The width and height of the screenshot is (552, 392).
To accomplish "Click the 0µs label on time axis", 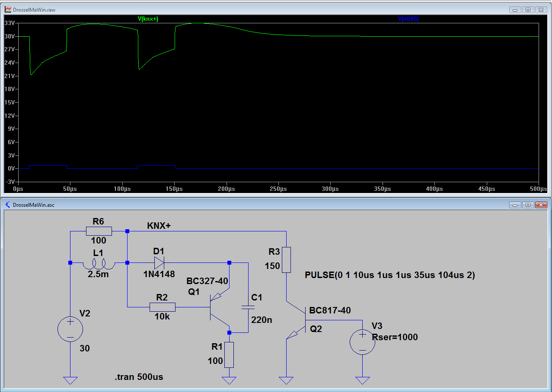I will (x=18, y=189).
